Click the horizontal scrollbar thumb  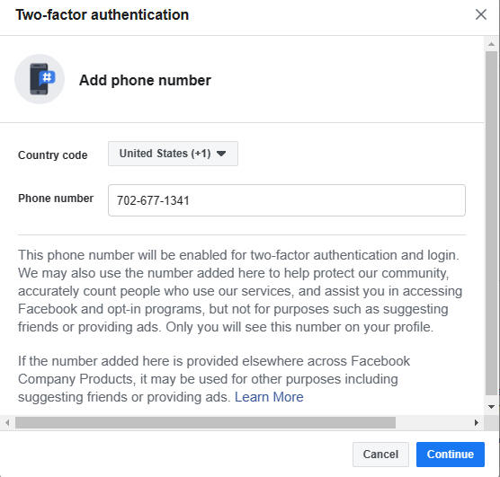[205, 423]
